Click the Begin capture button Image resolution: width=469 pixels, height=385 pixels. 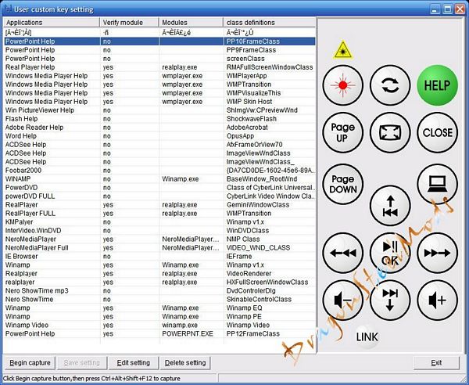click(x=28, y=362)
